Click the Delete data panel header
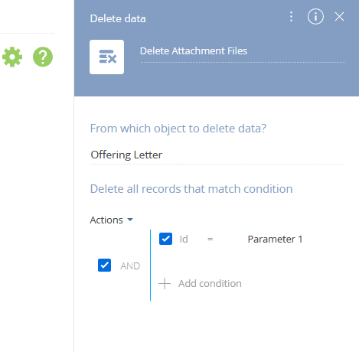The height and width of the screenshot is (352, 359). pyautogui.click(x=118, y=18)
